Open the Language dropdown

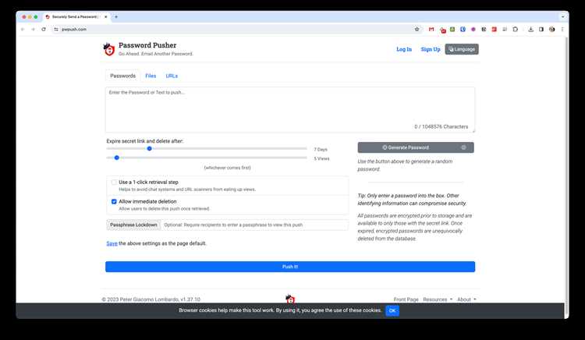click(462, 49)
